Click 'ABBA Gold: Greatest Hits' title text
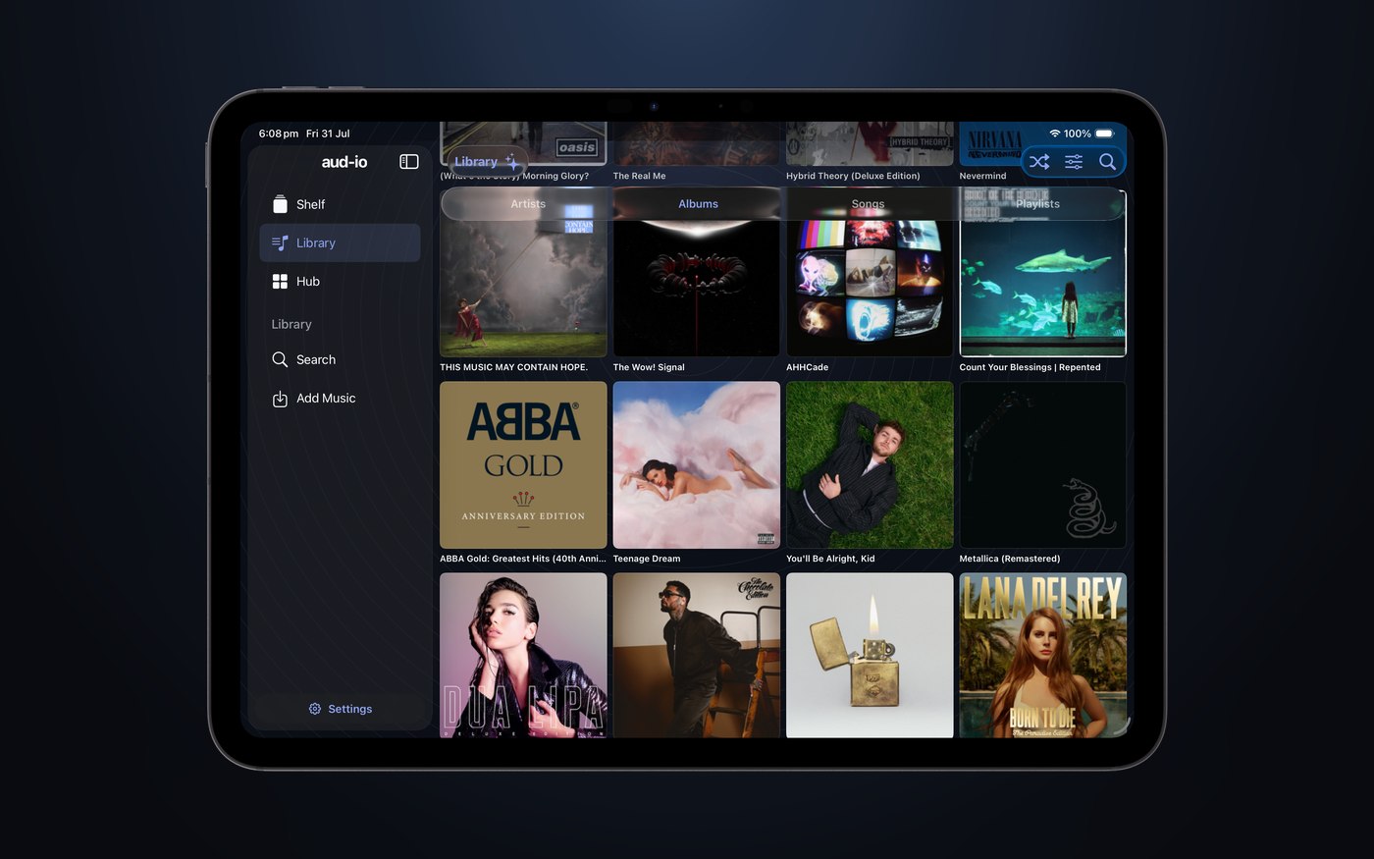This screenshot has width=1374, height=859. [x=522, y=559]
